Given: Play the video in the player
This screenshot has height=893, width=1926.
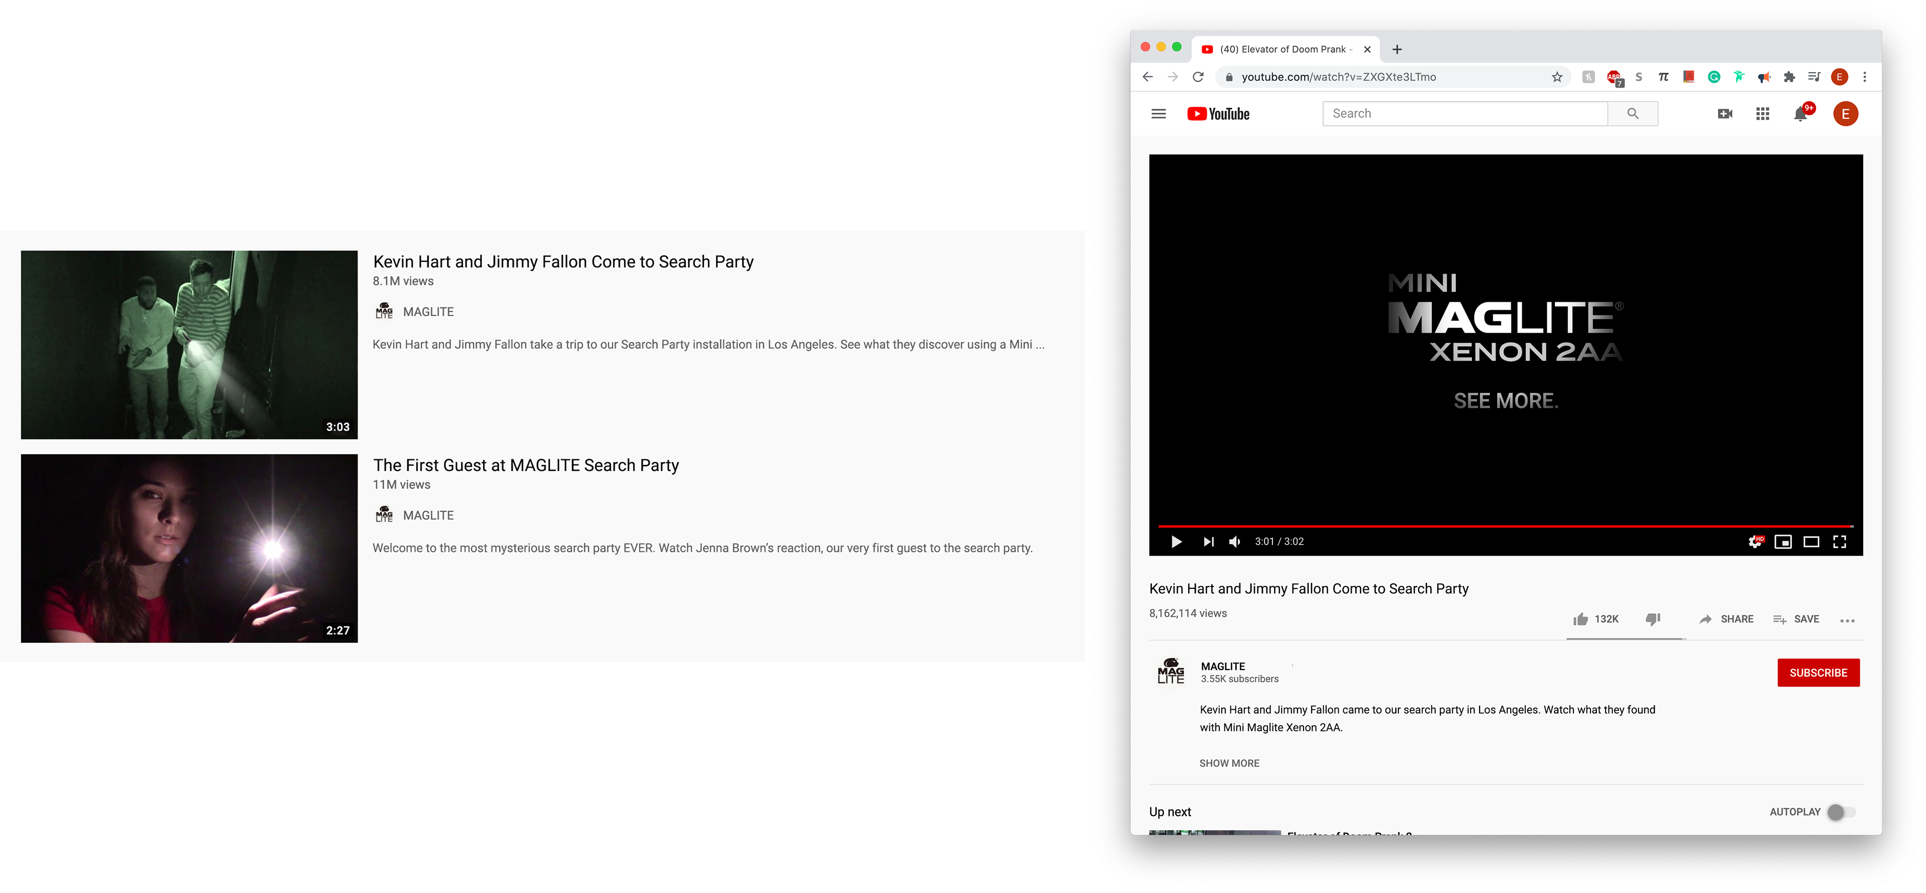Looking at the screenshot, I should [1176, 542].
